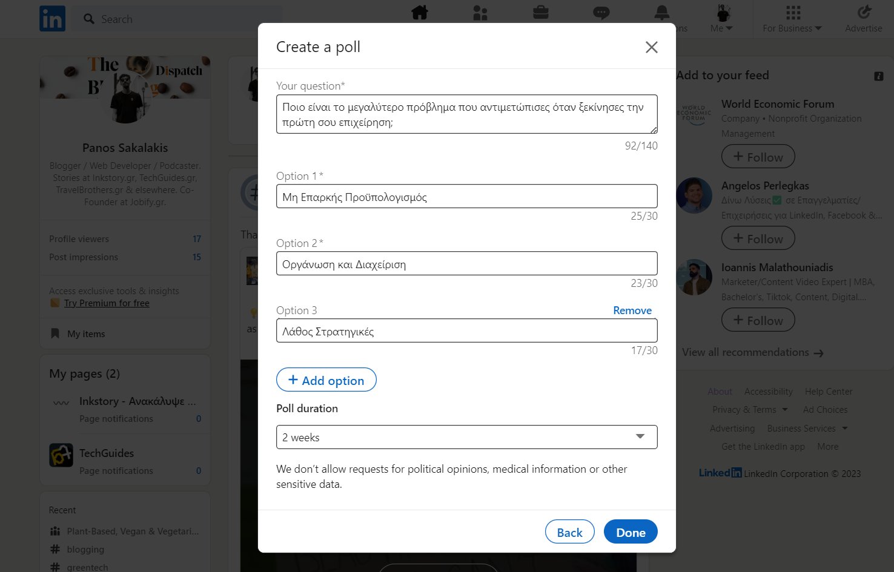Click the LinkedIn logo icon
The image size is (894, 572).
[x=52, y=19]
